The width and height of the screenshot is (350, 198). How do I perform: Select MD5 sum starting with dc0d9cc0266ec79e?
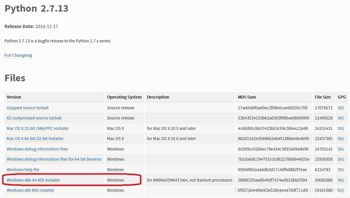click(x=273, y=149)
